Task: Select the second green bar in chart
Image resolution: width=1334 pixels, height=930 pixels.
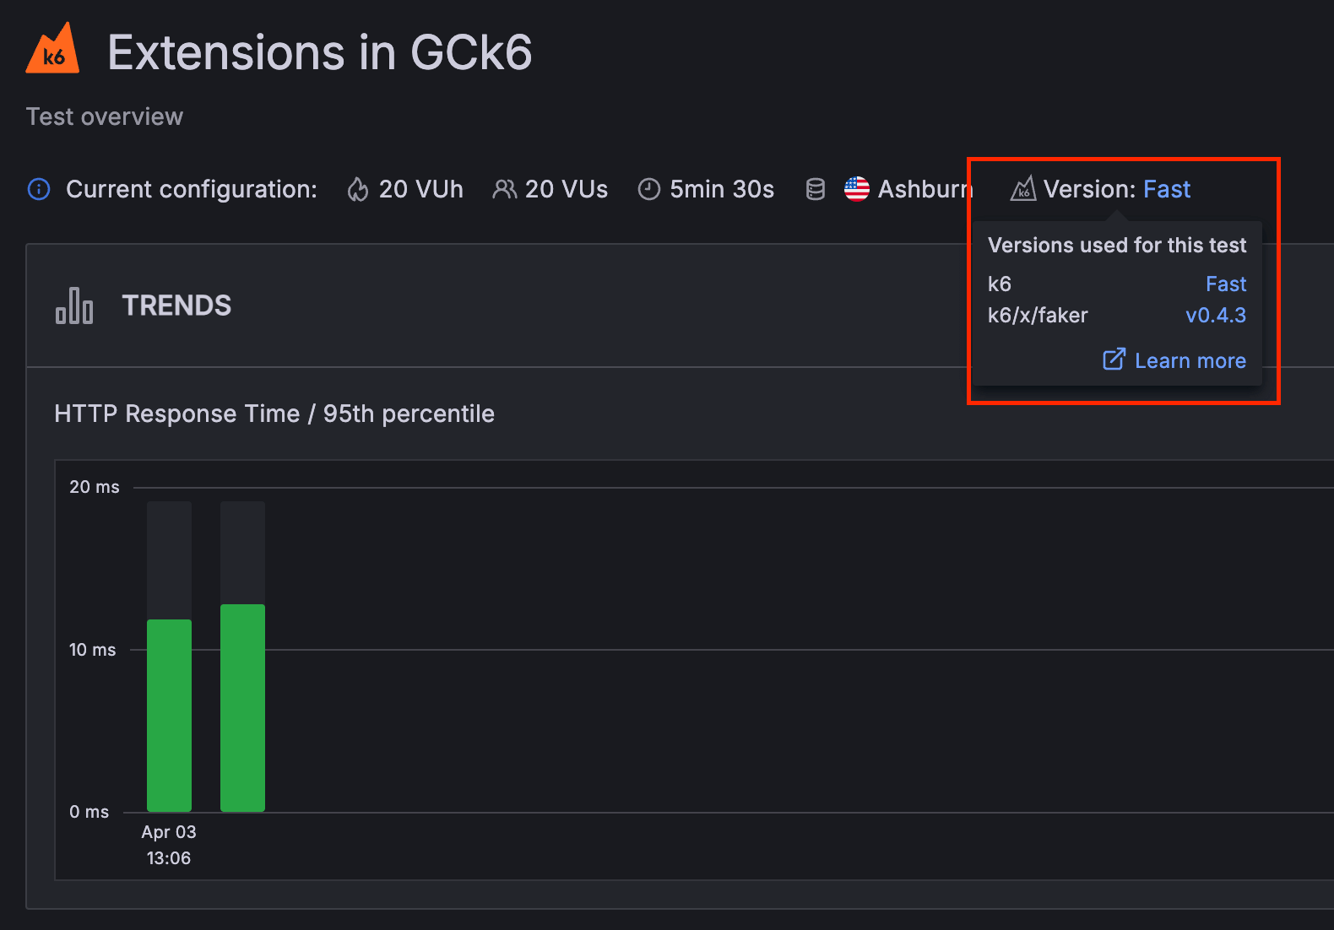Action: coord(242,700)
